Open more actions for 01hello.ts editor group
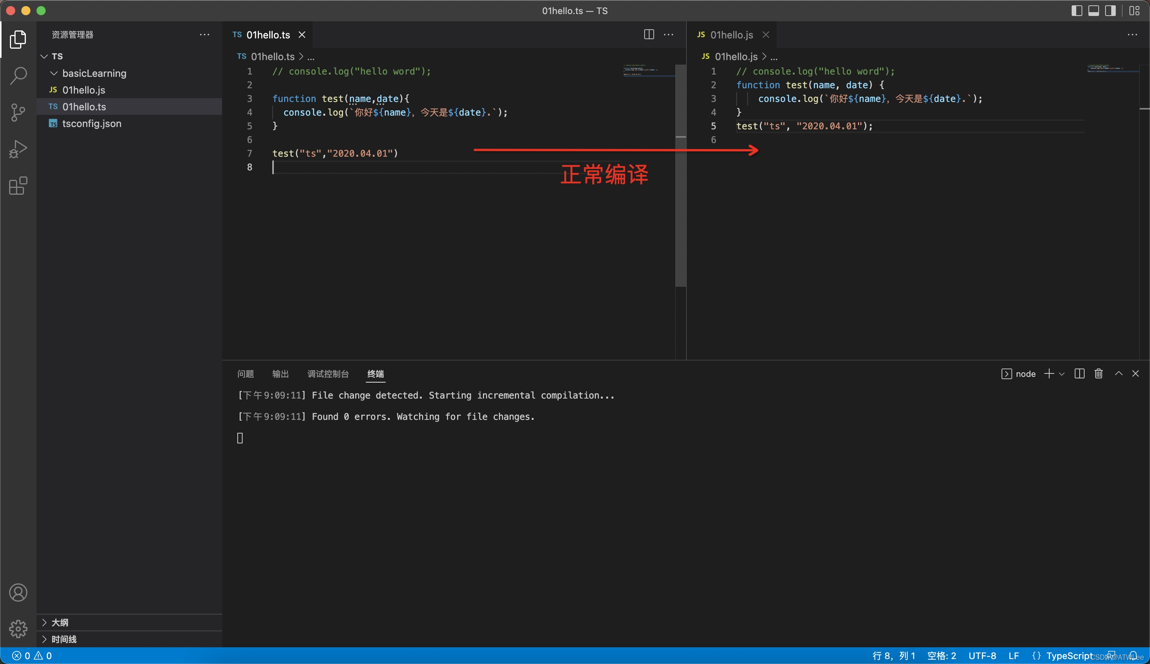Image resolution: width=1150 pixels, height=664 pixels. click(x=669, y=35)
